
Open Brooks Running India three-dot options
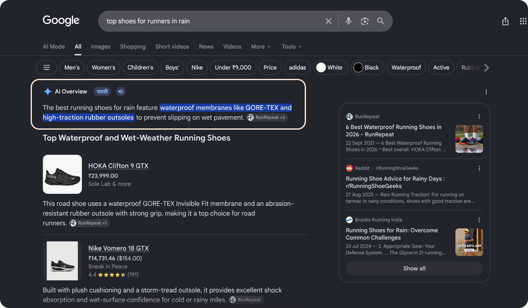479,220
